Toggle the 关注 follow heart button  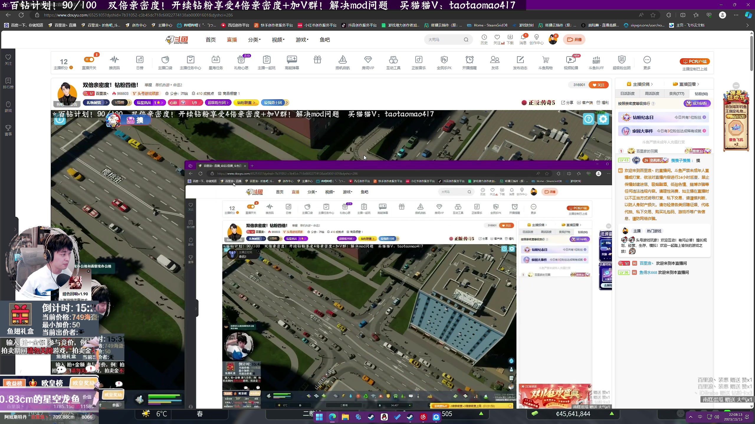[598, 85]
